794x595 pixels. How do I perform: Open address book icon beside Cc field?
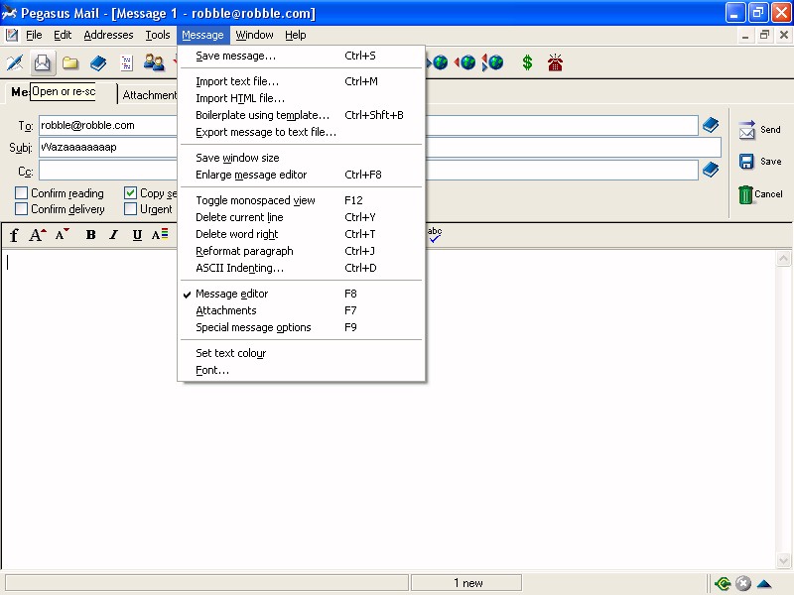711,170
